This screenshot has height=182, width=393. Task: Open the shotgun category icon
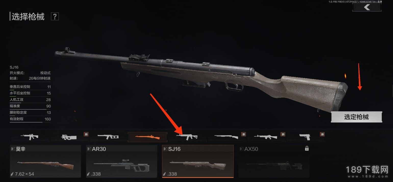pos(226,137)
